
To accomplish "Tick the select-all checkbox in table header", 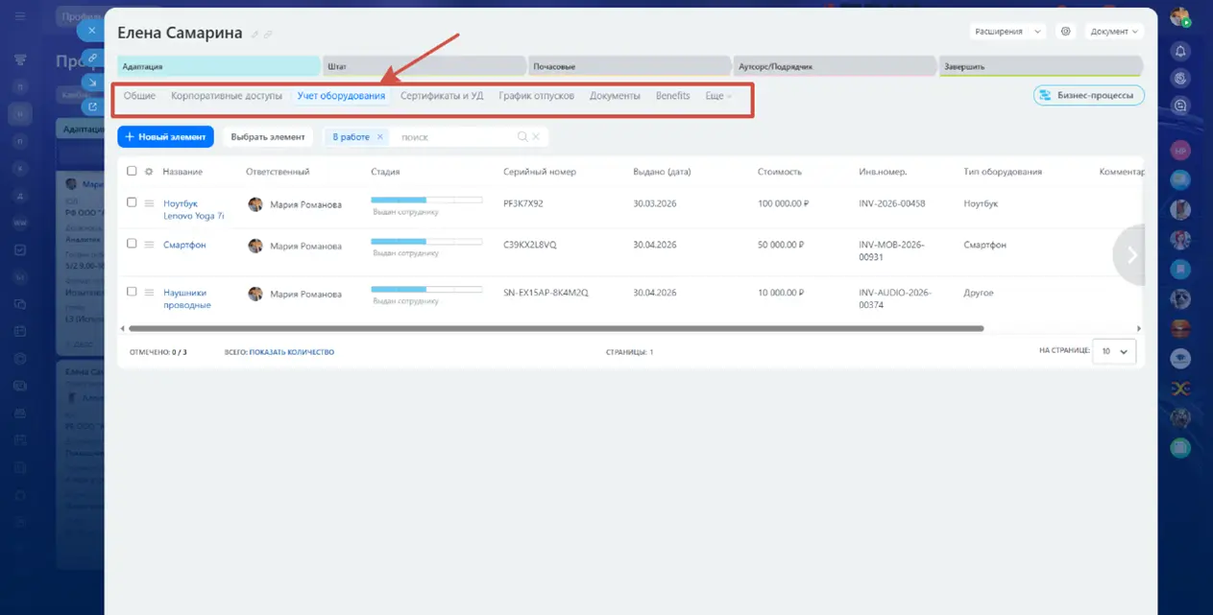I will (132, 171).
